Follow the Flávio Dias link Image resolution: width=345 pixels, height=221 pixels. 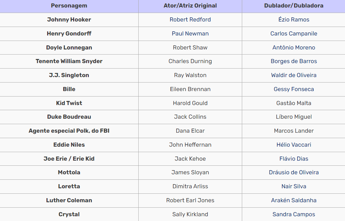[294, 159]
